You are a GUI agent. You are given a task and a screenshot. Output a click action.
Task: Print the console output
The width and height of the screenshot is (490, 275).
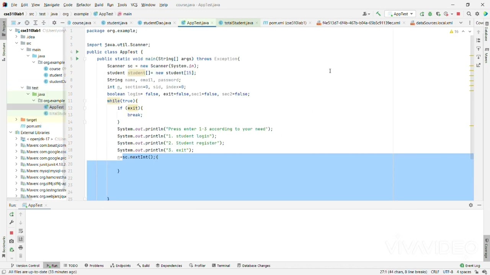[x=21, y=247]
